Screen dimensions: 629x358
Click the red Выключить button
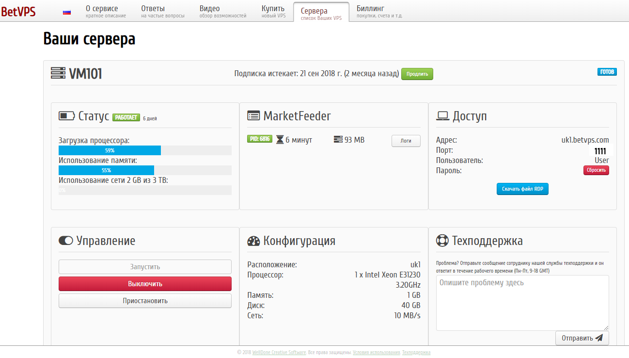[145, 284]
